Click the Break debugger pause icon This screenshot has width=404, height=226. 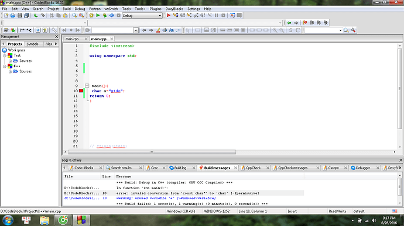coord(217,15)
